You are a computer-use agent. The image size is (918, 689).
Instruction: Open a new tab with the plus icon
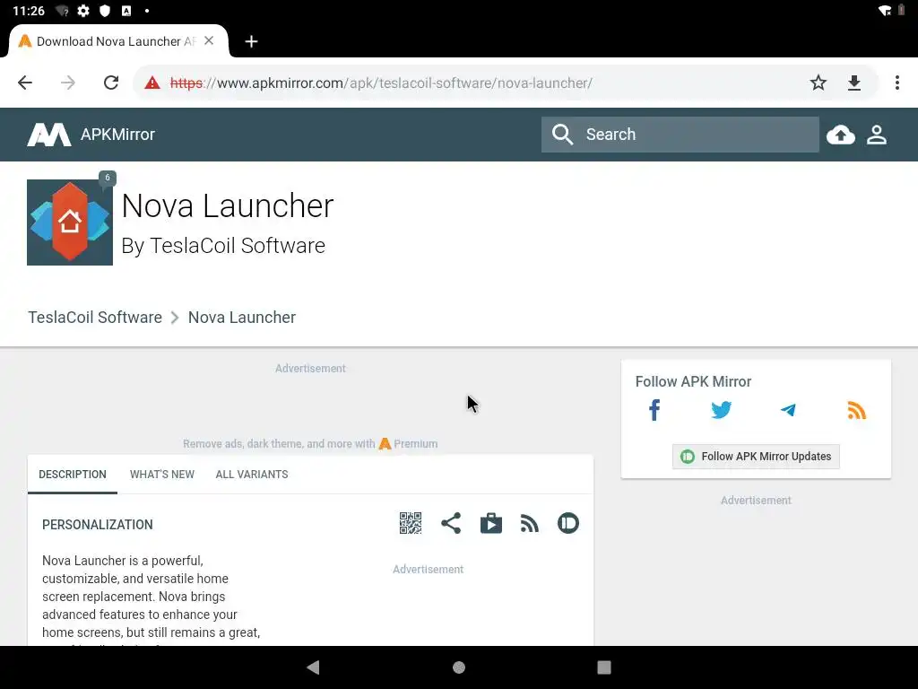(251, 41)
